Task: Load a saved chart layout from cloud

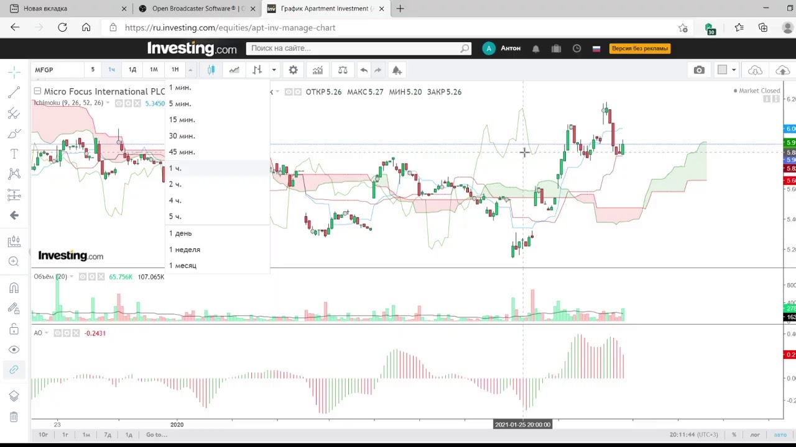Action: pyautogui.click(x=755, y=70)
